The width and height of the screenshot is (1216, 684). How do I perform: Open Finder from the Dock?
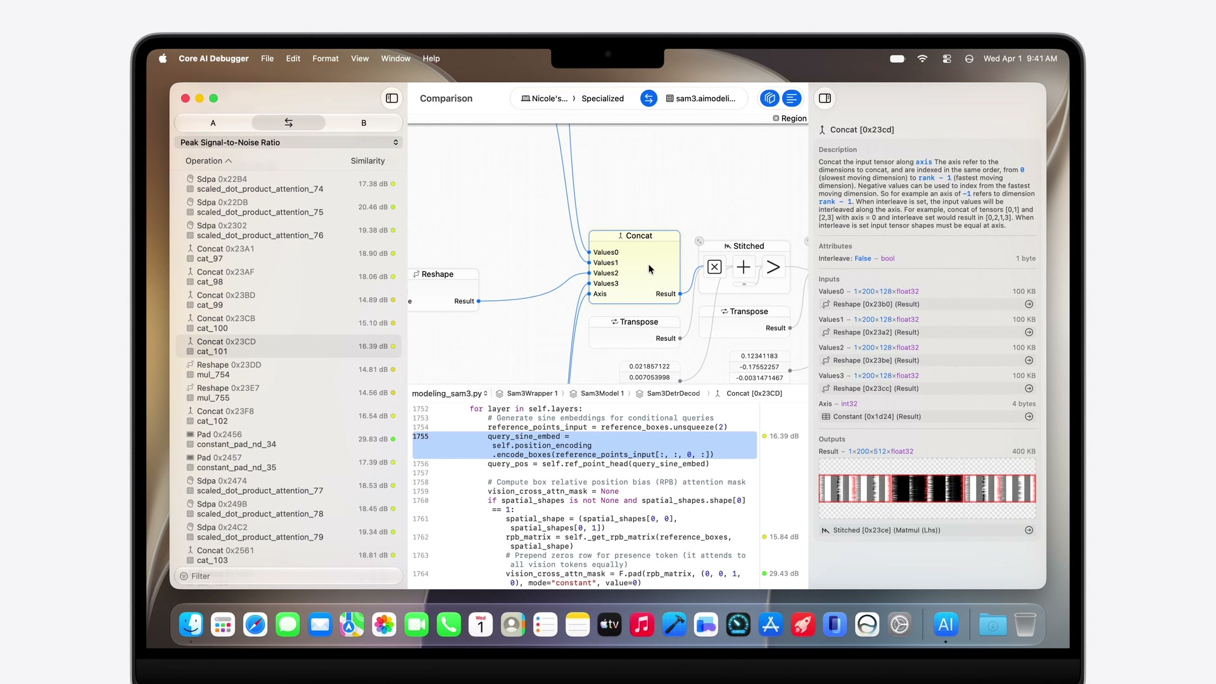(191, 625)
